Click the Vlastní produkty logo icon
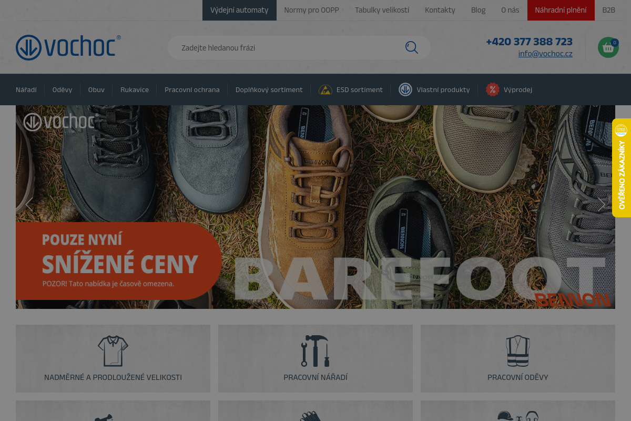Viewport: 631px width, 421px height. (x=405, y=89)
